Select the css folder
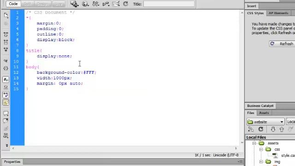 pyautogui.click(x=277, y=149)
